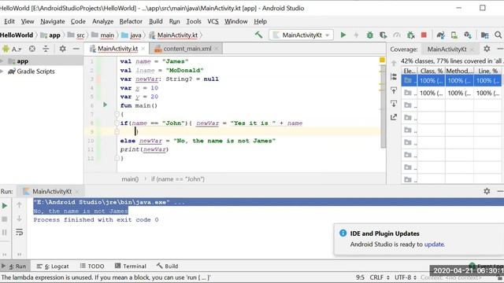This screenshot has height=283, width=504.
Task: Open the MainActivityKt run configuration dropdown
Action: 301,35
